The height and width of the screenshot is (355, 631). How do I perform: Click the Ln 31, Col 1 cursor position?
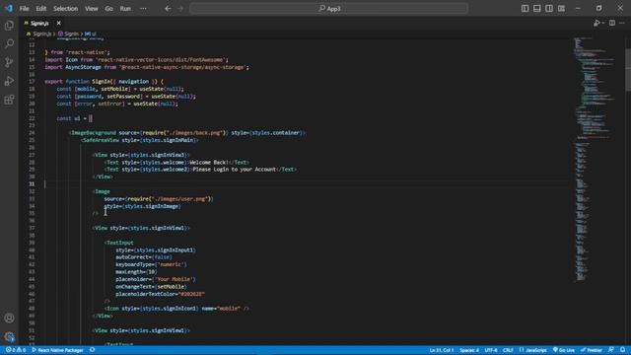coord(442,350)
